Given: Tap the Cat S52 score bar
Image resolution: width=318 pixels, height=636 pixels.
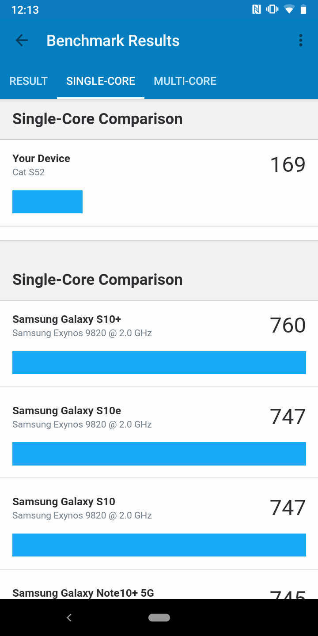Looking at the screenshot, I should click(x=47, y=202).
